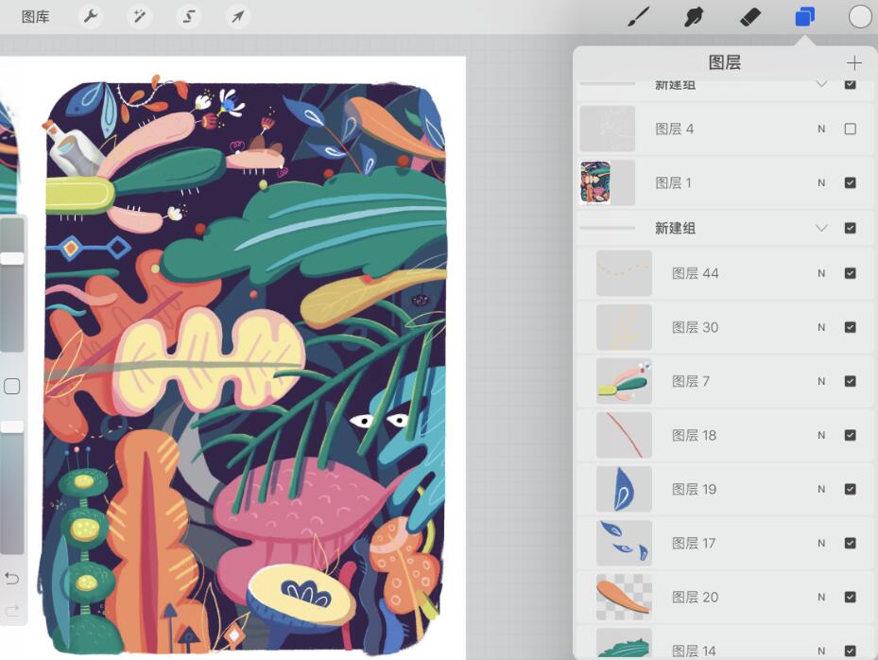
Task: Collapse the top partially visible group chevron
Action: click(x=821, y=84)
